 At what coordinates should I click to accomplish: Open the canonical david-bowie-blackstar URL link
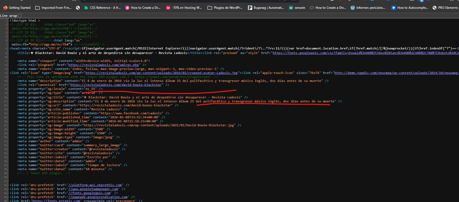116,85
